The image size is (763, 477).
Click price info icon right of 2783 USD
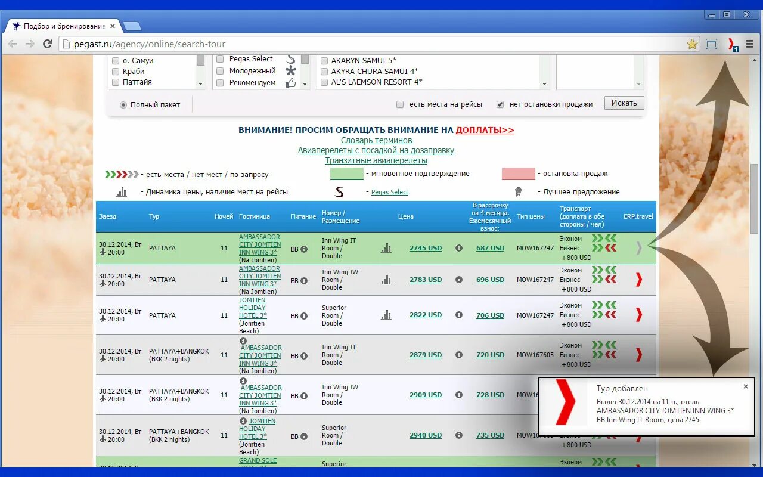459,280
